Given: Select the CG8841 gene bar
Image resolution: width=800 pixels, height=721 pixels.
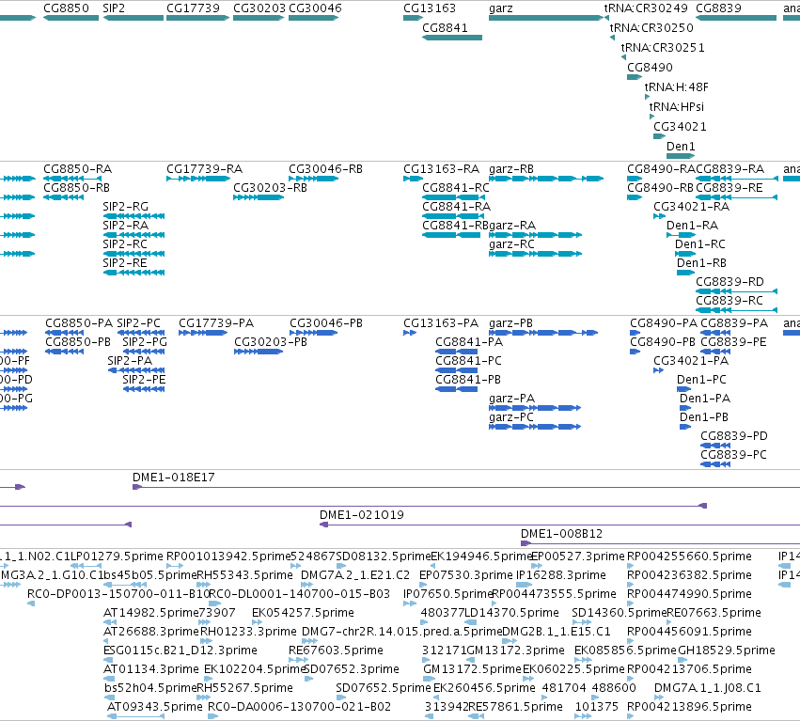Looking at the screenshot, I should (x=452, y=38).
